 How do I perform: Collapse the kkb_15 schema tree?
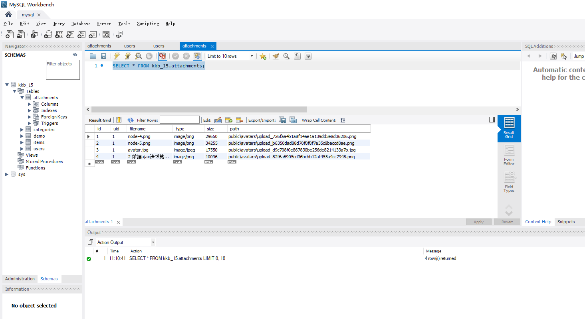tap(7, 85)
